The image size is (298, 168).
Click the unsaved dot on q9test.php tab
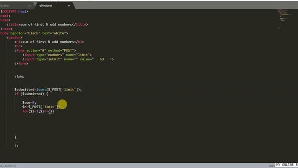tap(69, 6)
